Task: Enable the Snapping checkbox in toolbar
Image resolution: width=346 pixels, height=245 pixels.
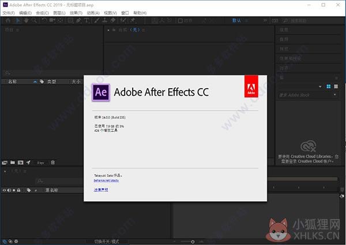Action: click(180, 21)
